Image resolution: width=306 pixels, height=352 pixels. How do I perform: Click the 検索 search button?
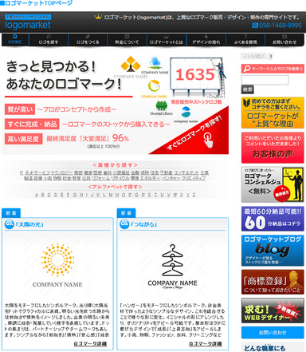(247, 89)
